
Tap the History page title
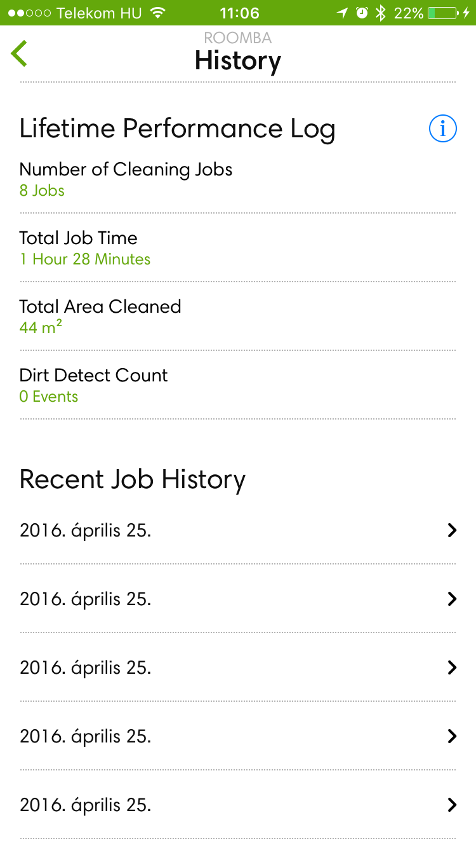click(237, 61)
